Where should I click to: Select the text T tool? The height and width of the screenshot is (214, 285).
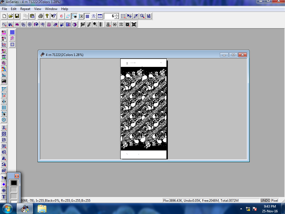(x=4, y=197)
